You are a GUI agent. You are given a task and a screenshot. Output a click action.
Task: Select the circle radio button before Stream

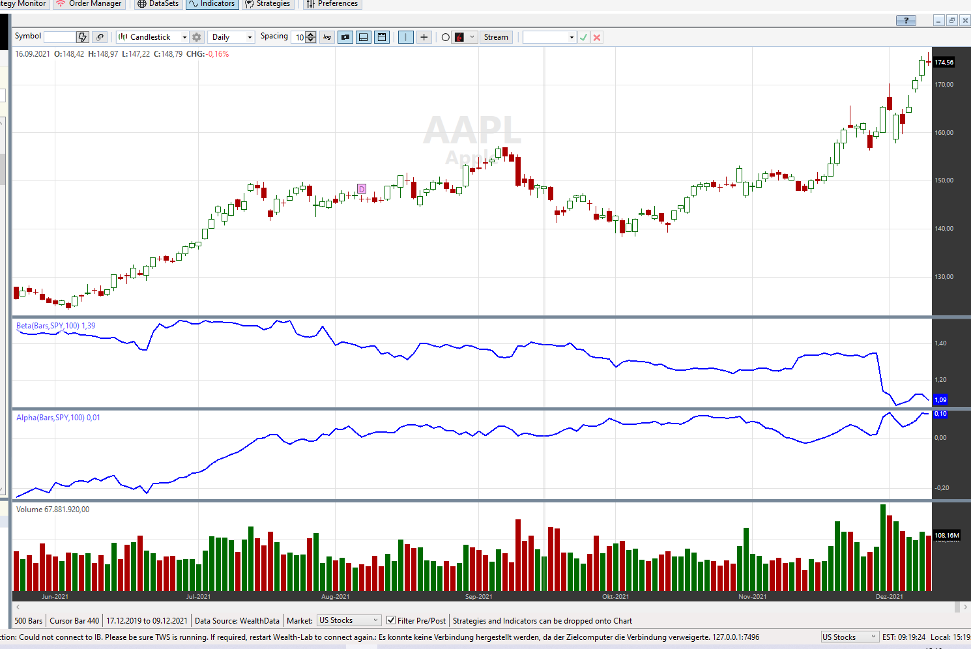click(446, 37)
